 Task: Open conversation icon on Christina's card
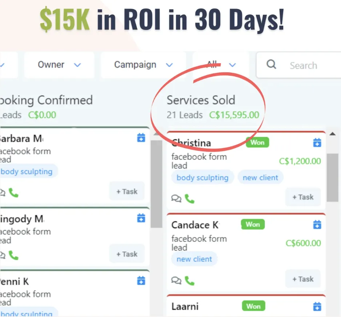[176, 198]
